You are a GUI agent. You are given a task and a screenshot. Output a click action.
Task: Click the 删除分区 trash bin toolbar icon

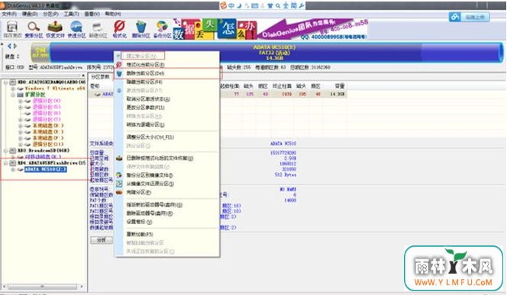[140, 29]
